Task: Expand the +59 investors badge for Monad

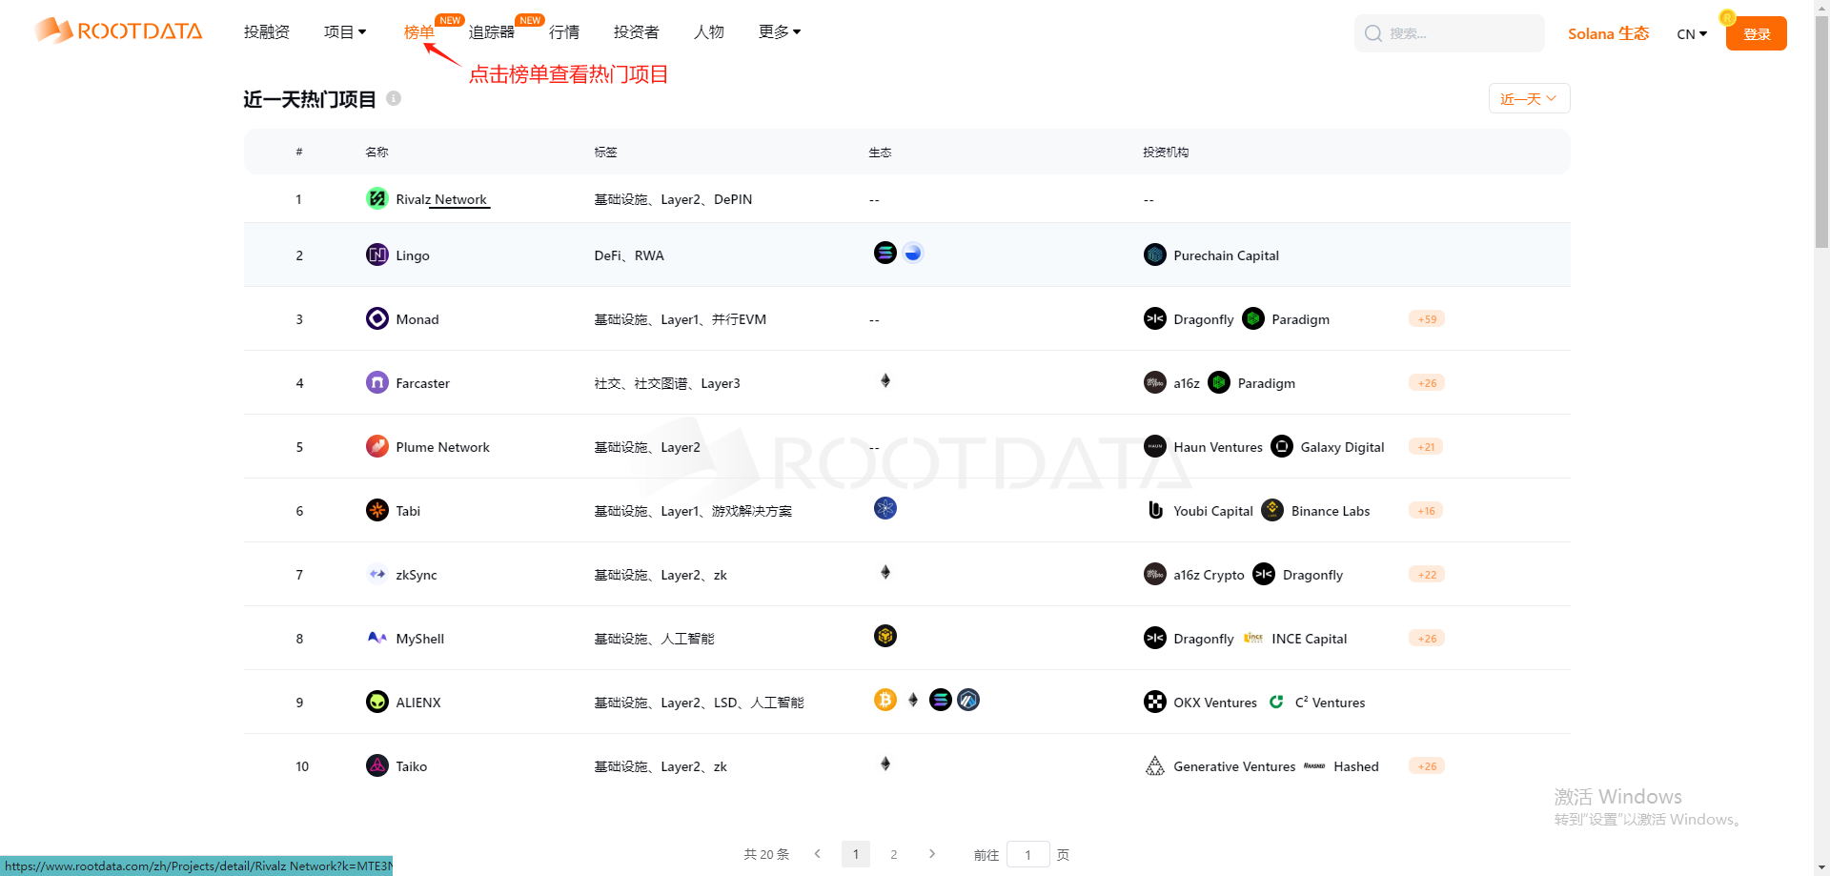Action: click(x=1427, y=318)
